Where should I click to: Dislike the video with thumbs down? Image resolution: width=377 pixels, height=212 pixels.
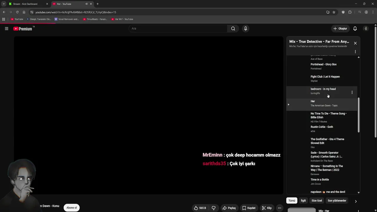click(214, 208)
